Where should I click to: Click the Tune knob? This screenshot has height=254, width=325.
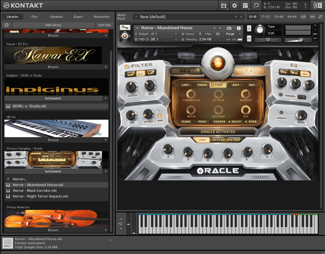[260, 30]
